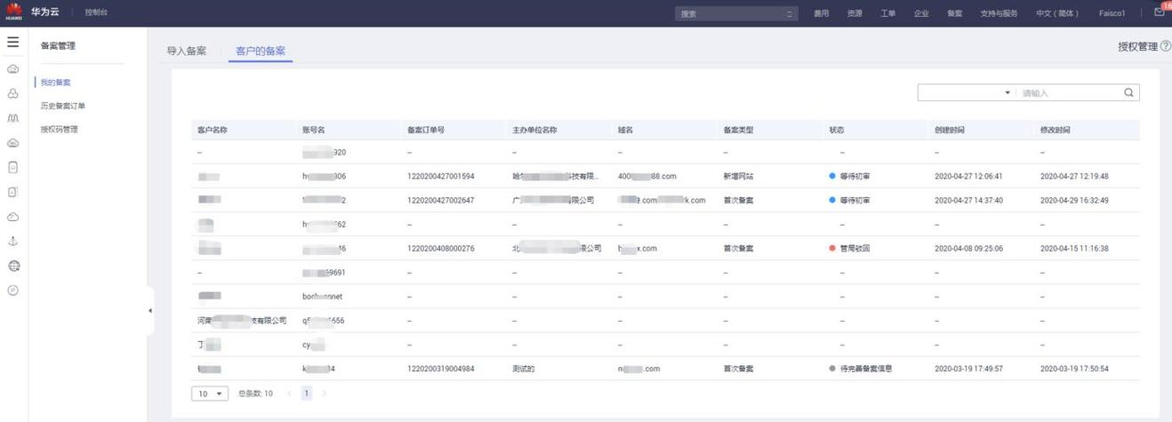Click the 创建时间 column header
Viewport: 1172px width, 422px height.
[950, 130]
